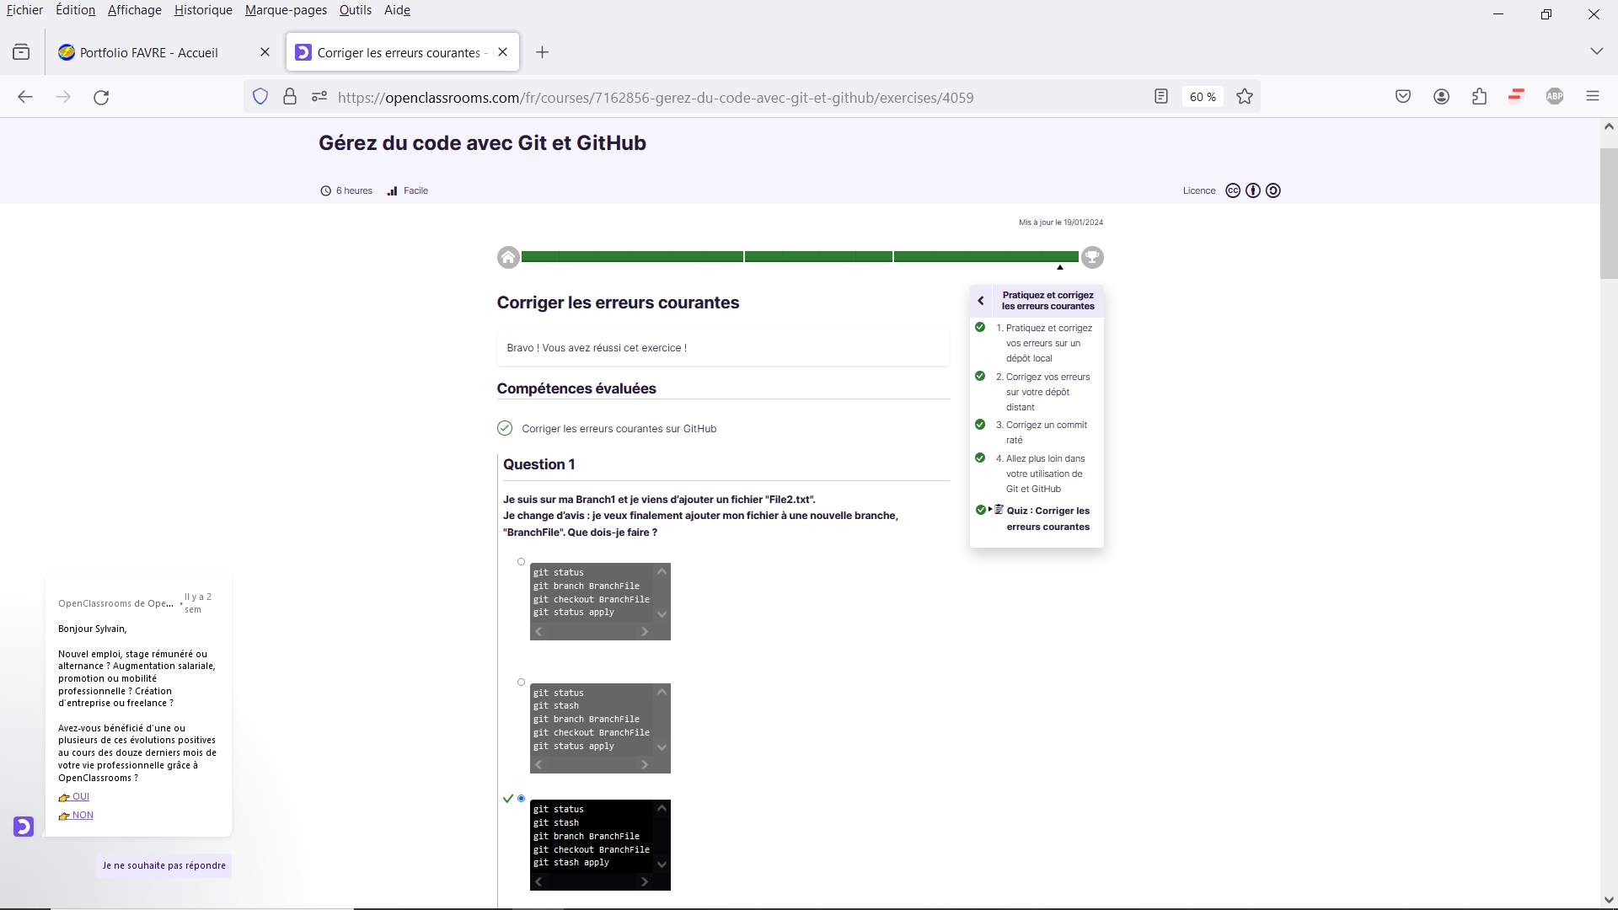Image resolution: width=1618 pixels, height=910 pixels.
Task: Open the Édition menu
Action: tap(75, 10)
